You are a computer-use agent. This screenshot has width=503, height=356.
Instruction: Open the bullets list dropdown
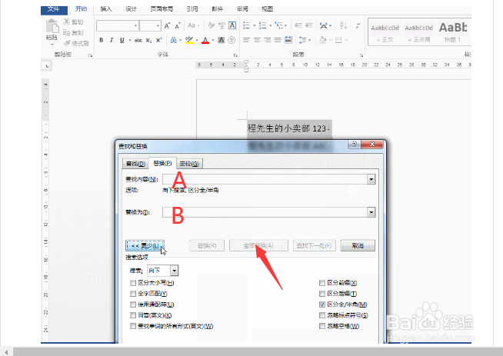pos(254,25)
